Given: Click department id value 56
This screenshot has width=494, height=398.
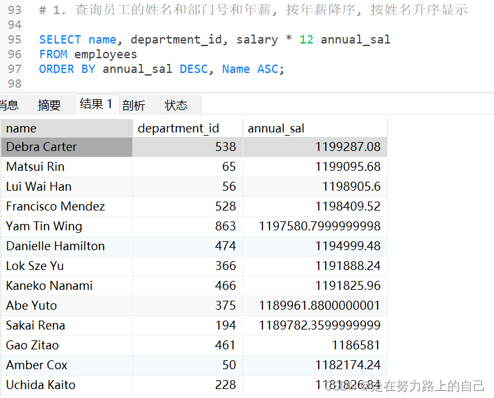Looking at the screenshot, I should pos(187,187).
